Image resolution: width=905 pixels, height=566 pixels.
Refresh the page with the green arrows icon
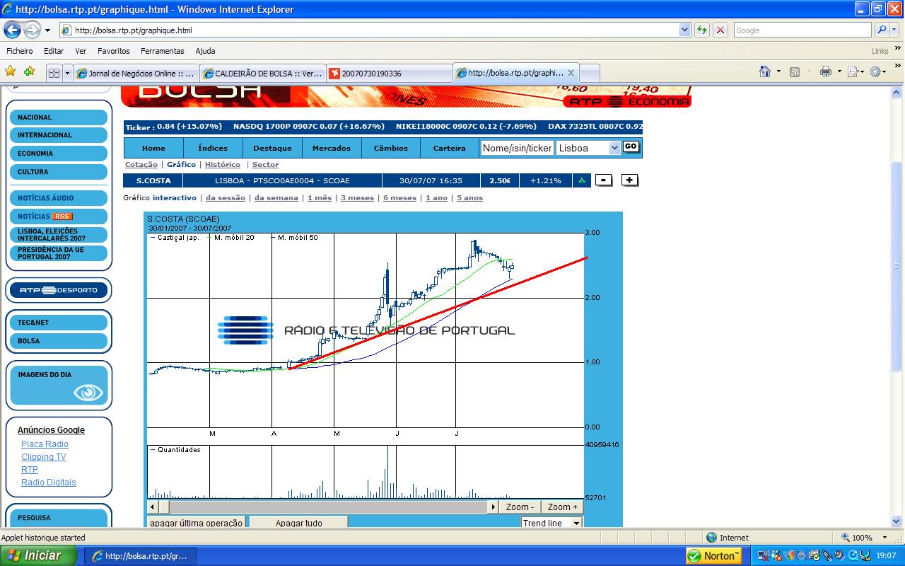(x=701, y=30)
